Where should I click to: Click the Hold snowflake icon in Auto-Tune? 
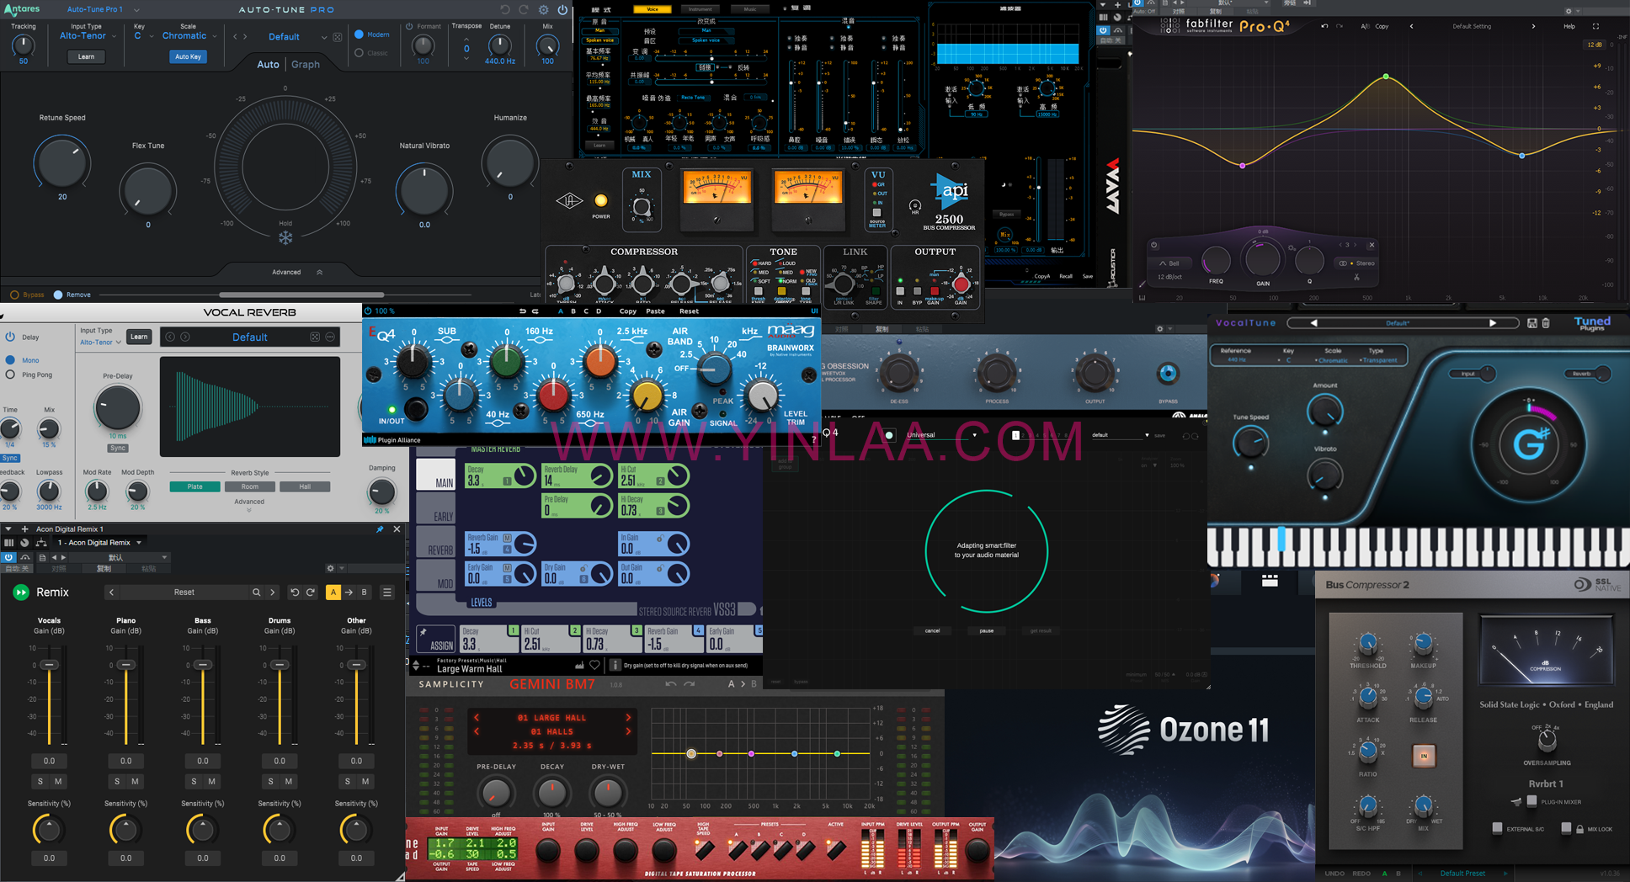click(x=285, y=238)
